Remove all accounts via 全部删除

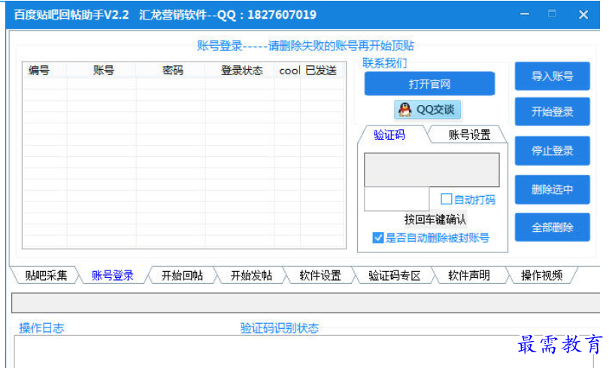pos(553,228)
